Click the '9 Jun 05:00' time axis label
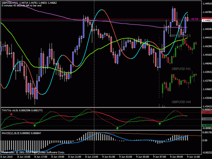Image resolution: width=212 pixels, height=159 pixels. pos(143,157)
